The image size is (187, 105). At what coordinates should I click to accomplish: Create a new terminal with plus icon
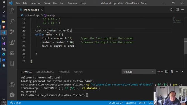159,71
